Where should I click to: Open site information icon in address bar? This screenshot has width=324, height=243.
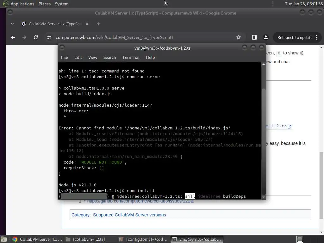pos(49,37)
